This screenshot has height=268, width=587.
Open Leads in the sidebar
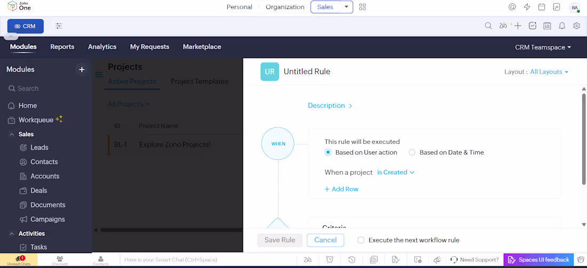point(39,148)
